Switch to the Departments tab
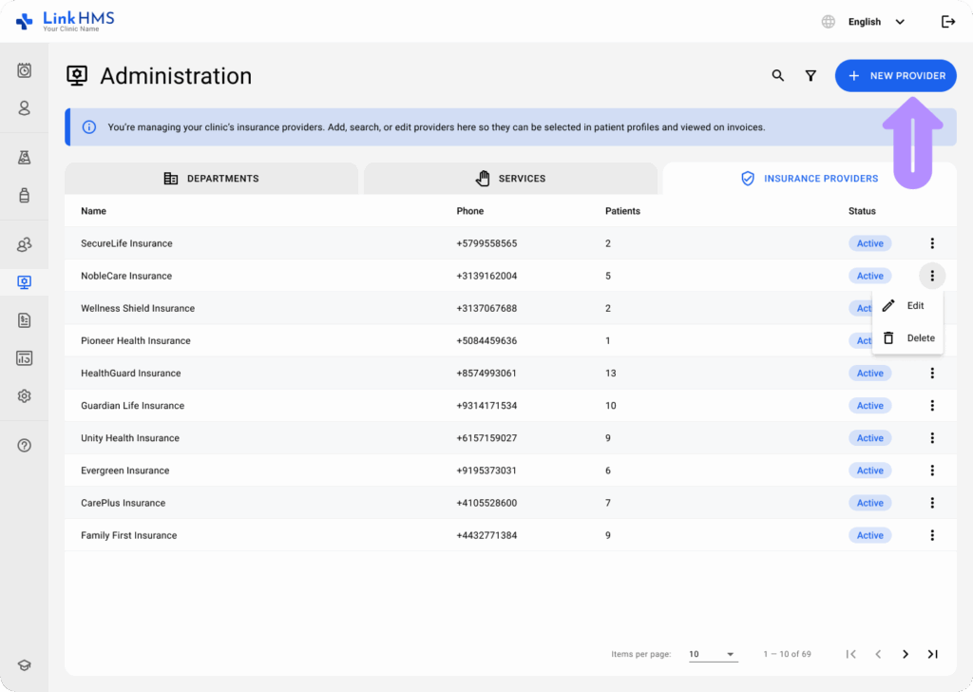 tap(211, 179)
